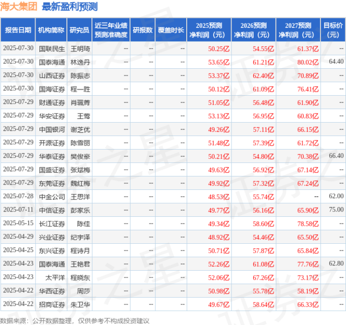Click the 2026预测净利润 header
Viewport: 346px width, 325px height.
254,30
